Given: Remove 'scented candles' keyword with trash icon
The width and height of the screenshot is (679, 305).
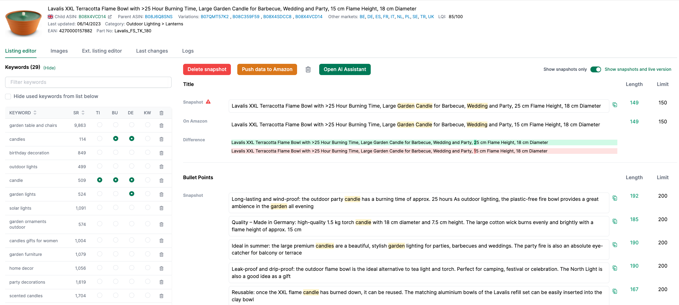Looking at the screenshot, I should coord(161,296).
